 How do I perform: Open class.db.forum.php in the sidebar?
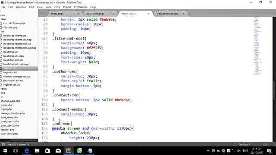(14, 23)
